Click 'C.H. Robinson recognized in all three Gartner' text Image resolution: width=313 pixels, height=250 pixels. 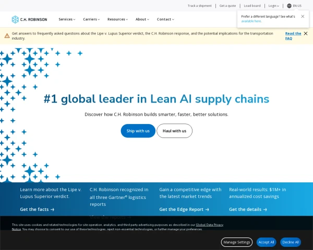[x=119, y=197]
